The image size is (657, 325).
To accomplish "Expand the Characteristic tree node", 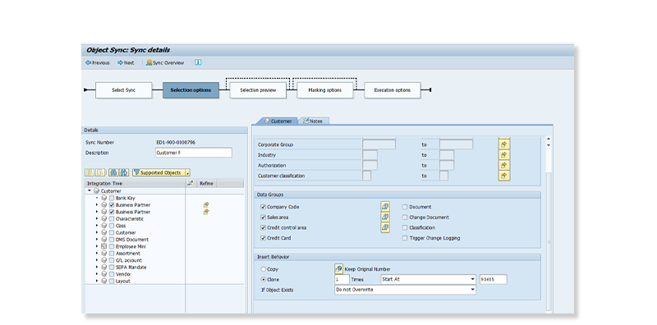I will click(x=97, y=218).
